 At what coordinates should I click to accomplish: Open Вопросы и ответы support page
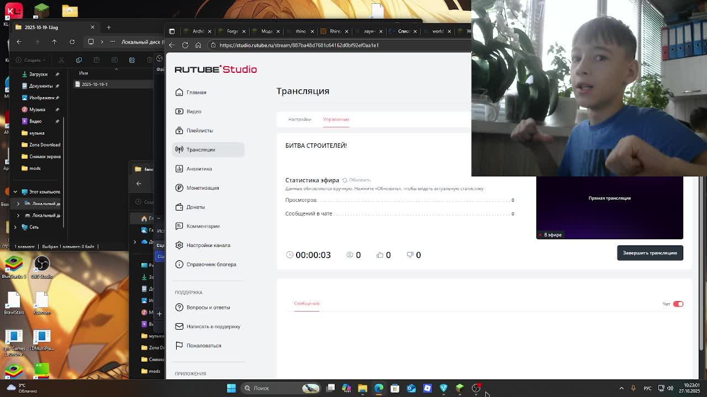click(x=208, y=307)
